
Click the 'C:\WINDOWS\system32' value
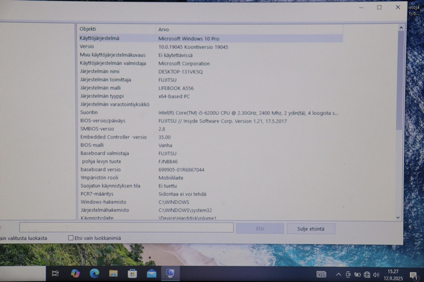tap(185, 210)
